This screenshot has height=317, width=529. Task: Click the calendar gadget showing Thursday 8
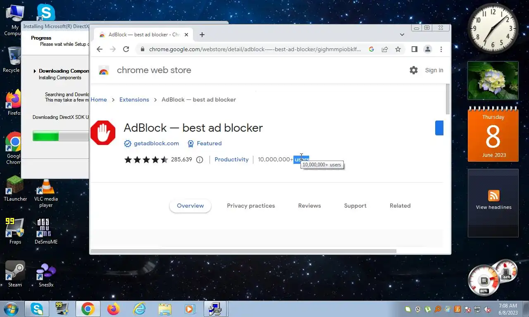[493, 134]
